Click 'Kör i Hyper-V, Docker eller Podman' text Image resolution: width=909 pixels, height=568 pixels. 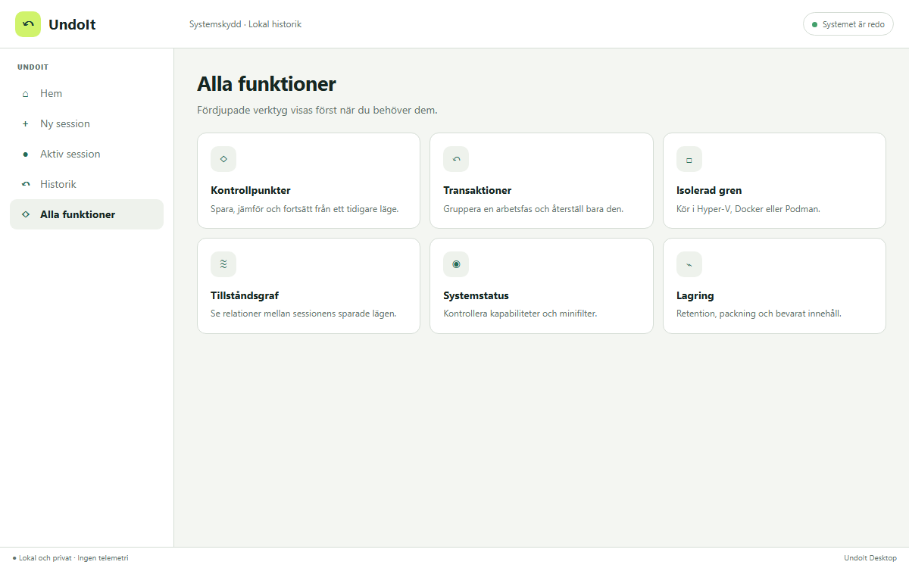point(748,209)
